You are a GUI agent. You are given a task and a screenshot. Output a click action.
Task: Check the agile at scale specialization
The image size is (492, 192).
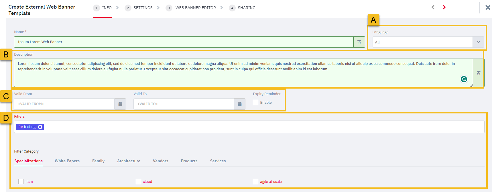(x=255, y=181)
